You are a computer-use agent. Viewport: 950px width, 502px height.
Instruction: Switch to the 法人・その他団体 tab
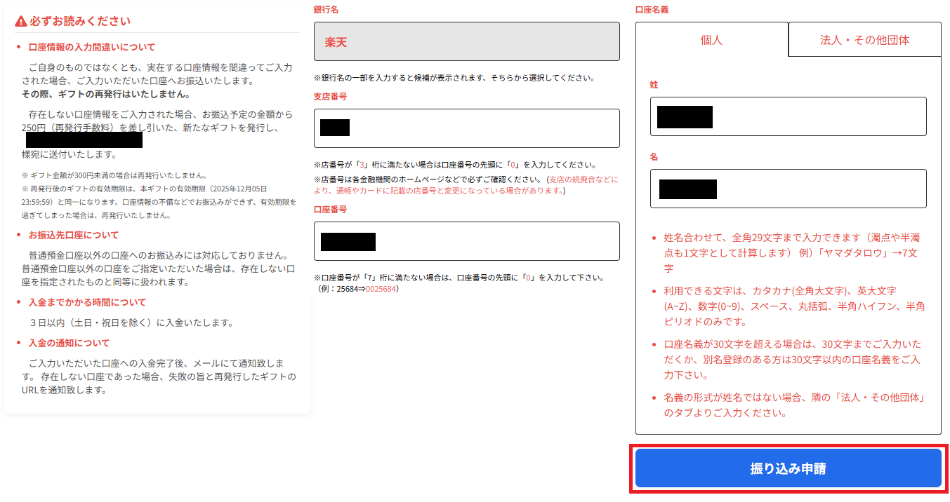[864, 40]
